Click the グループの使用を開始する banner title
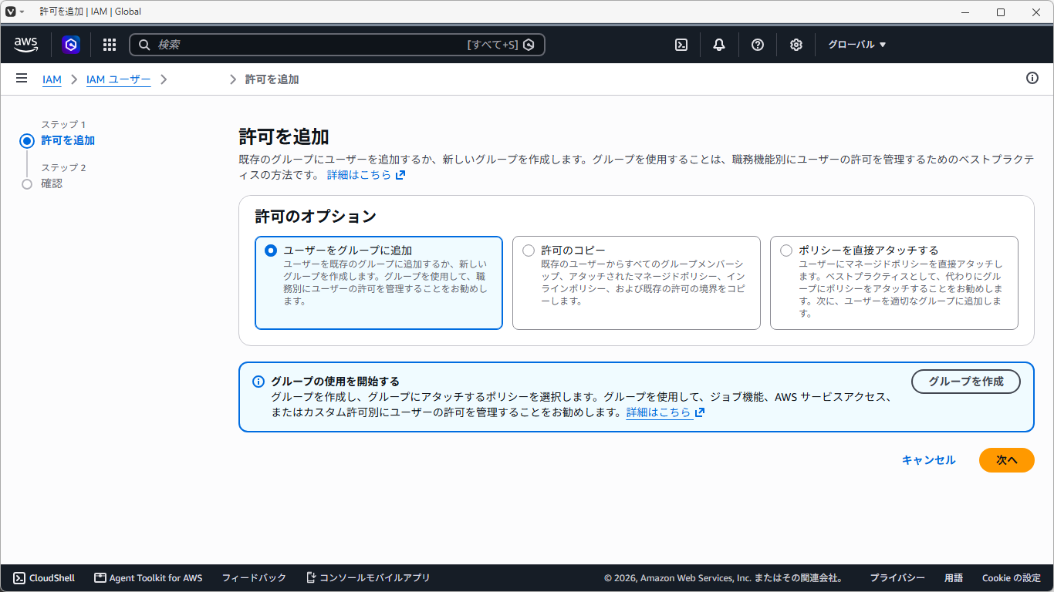1054x592 pixels. tap(335, 382)
